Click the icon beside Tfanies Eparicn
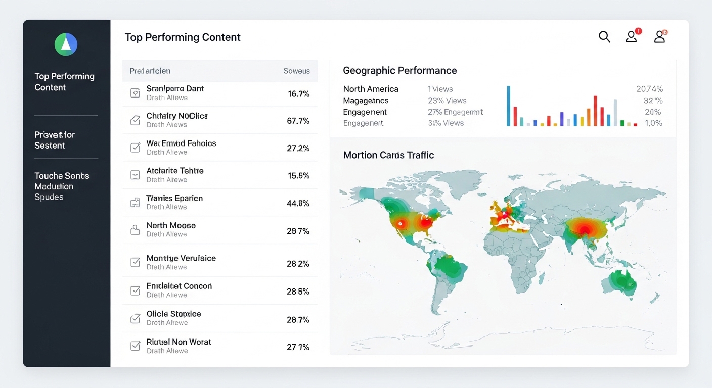 [x=135, y=203]
